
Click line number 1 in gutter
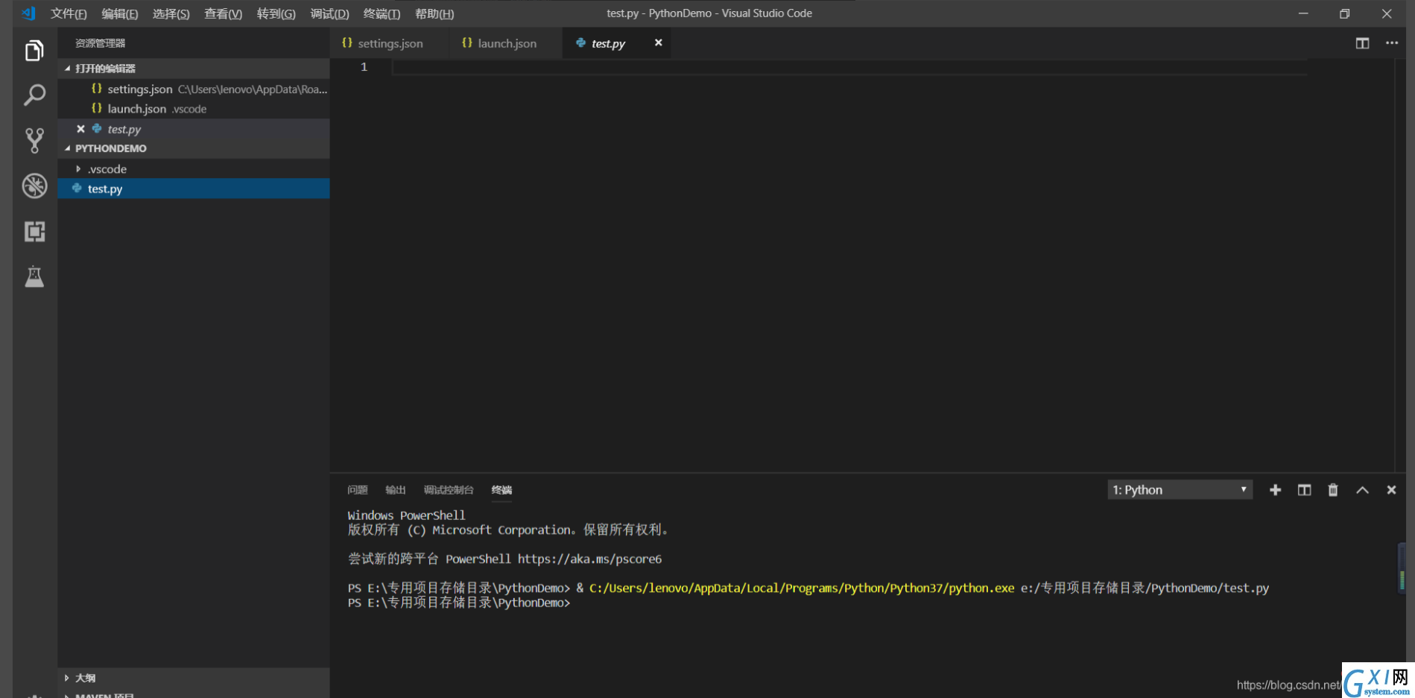point(364,67)
